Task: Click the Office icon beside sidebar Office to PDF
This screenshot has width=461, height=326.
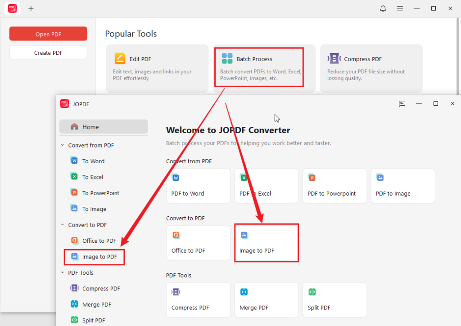Action: (74, 240)
